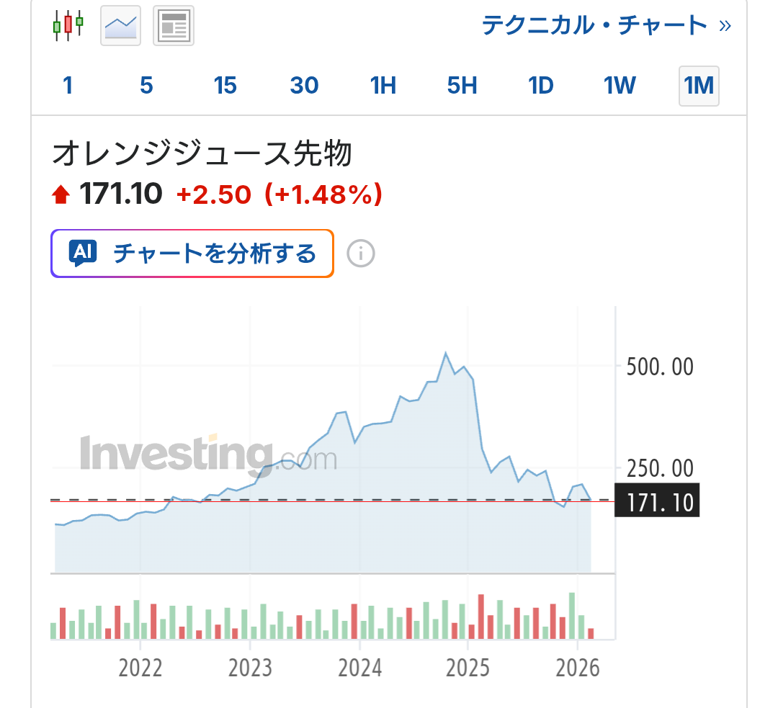Click the red up-arrow price indicator
Screen dimensions: 778x708
[61, 194]
